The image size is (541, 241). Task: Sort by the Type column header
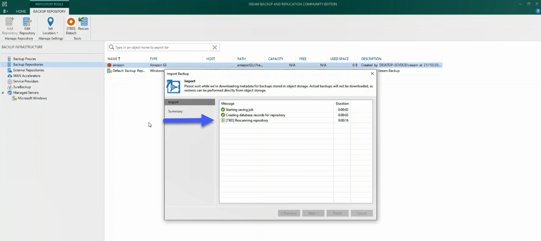(x=154, y=59)
